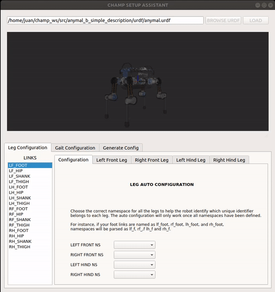Select LH_SHANK in the links list
This screenshot has width=275, height=292.
coord(30,198)
